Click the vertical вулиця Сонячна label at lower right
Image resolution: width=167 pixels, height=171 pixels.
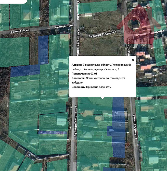135,127
